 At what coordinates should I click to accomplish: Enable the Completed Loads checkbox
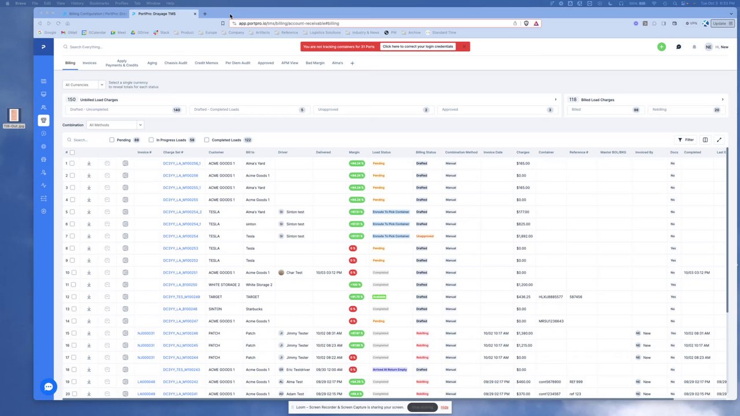(206, 140)
